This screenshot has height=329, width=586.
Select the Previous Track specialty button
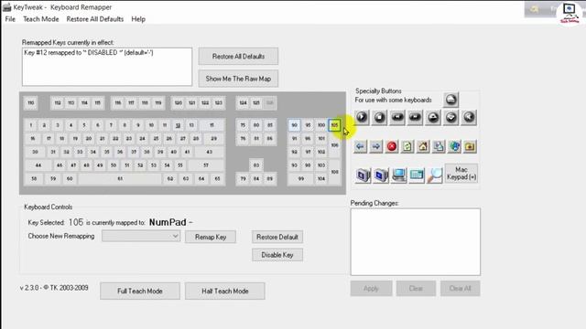coord(397,118)
